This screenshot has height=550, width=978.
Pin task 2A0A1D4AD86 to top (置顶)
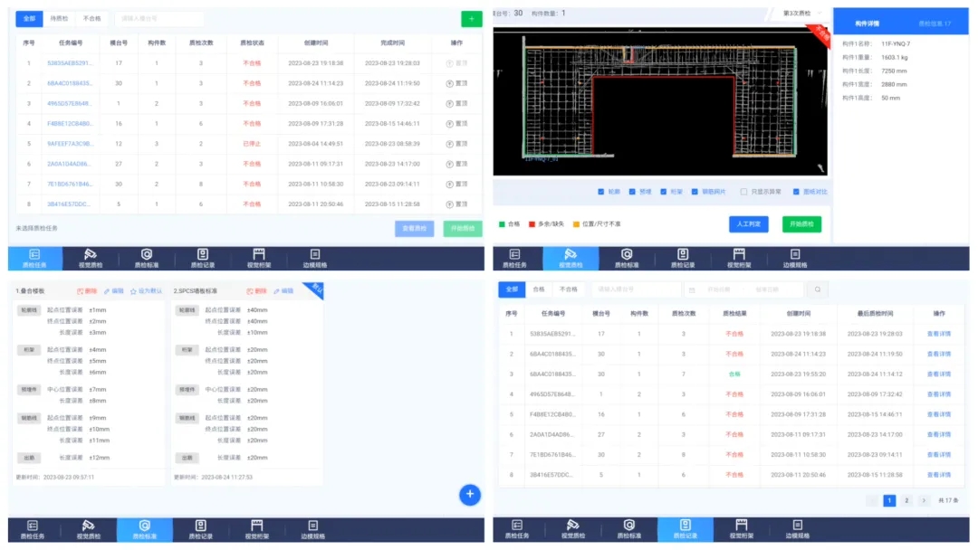pos(456,164)
